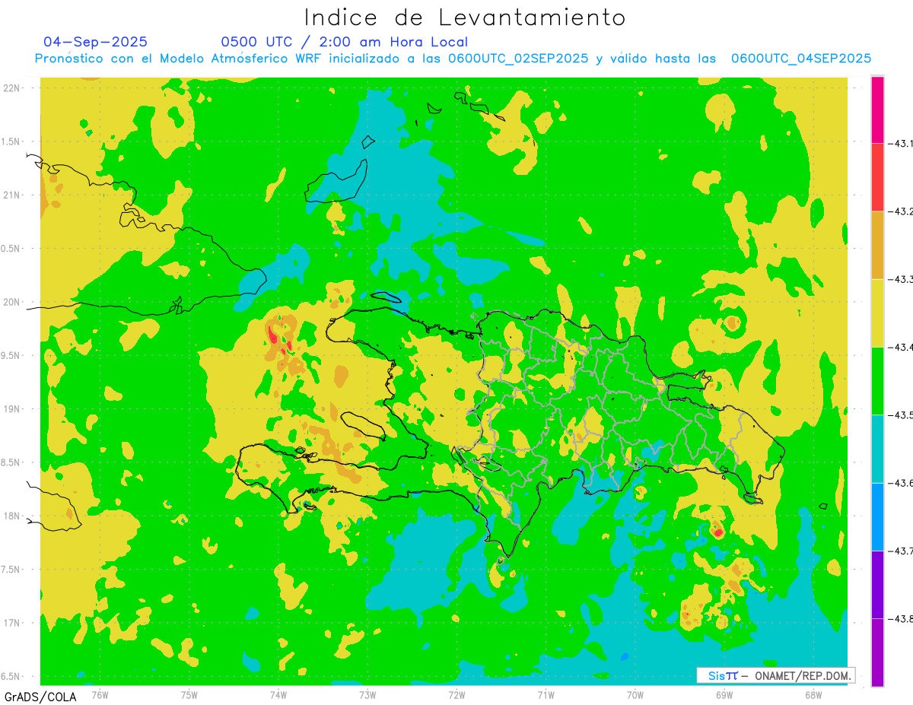This screenshot has width=913, height=705.
Task: Click the "68W" longitude label
Action: 813,694
